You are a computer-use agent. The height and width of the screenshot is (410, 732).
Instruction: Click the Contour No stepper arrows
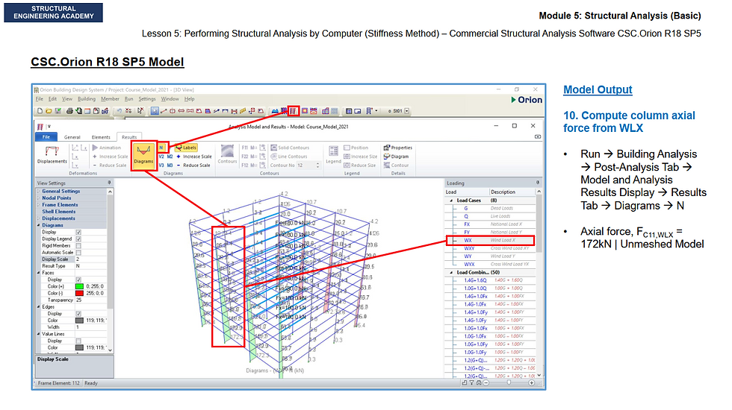tap(318, 165)
